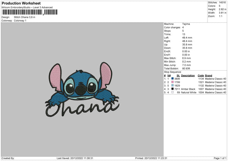The height and width of the screenshot is (161, 228).
Task: Click stitch count 7011 in the stop sequence
Action: click(177, 89)
